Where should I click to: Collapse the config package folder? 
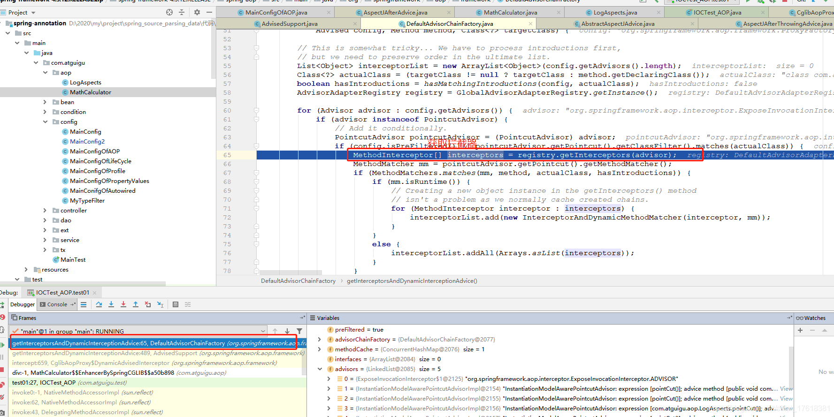click(x=46, y=122)
